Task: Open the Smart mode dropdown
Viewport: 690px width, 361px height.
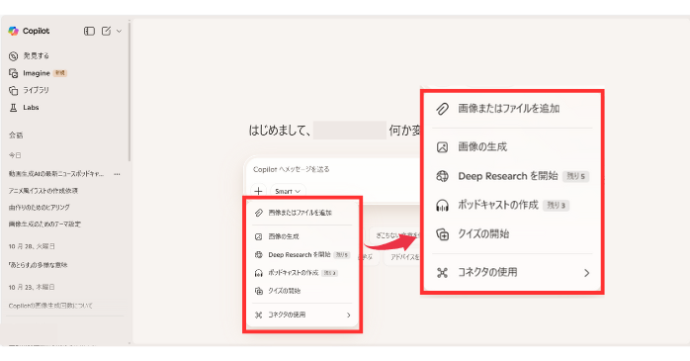Action: 288,191
